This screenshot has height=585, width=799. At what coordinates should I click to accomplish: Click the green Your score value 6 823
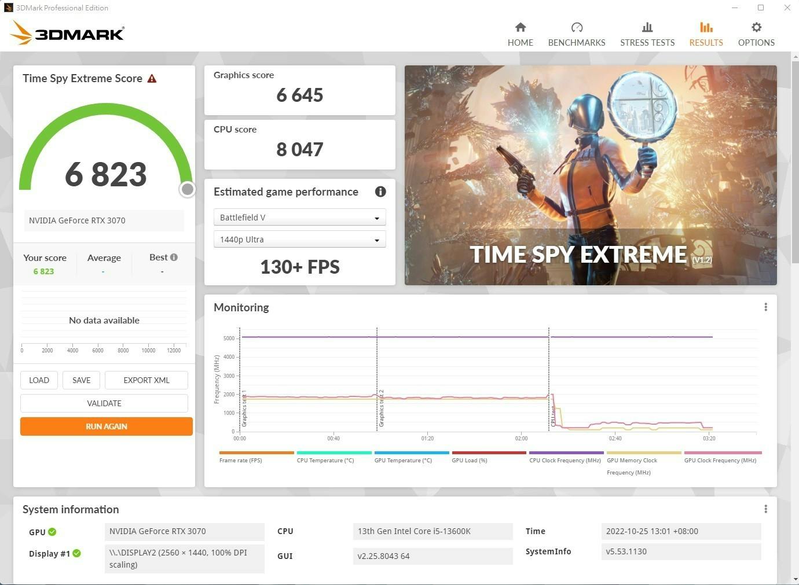[x=43, y=271]
